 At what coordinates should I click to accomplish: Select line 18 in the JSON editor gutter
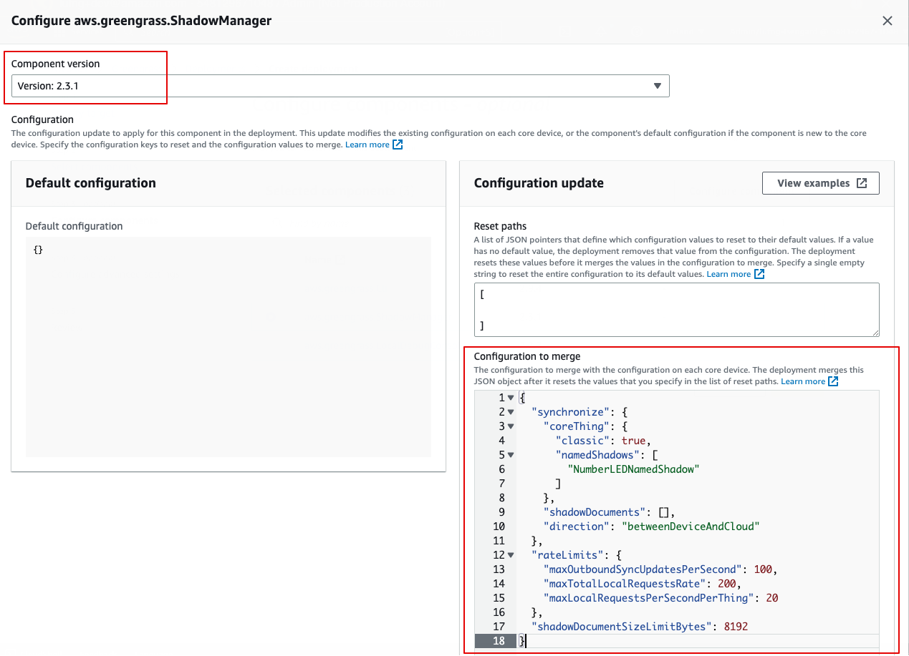click(499, 640)
